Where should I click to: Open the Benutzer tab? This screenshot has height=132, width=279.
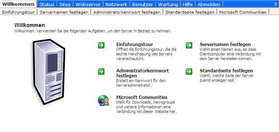click(x=142, y=4)
